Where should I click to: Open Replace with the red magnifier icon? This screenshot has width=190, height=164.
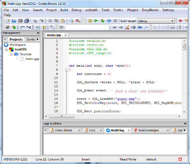click(78, 21)
